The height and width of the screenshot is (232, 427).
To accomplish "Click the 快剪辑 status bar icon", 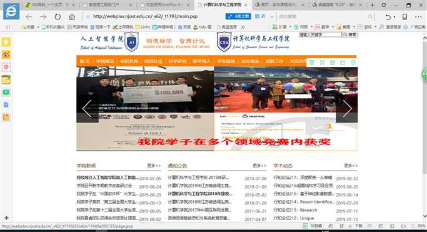I will pos(313,226).
